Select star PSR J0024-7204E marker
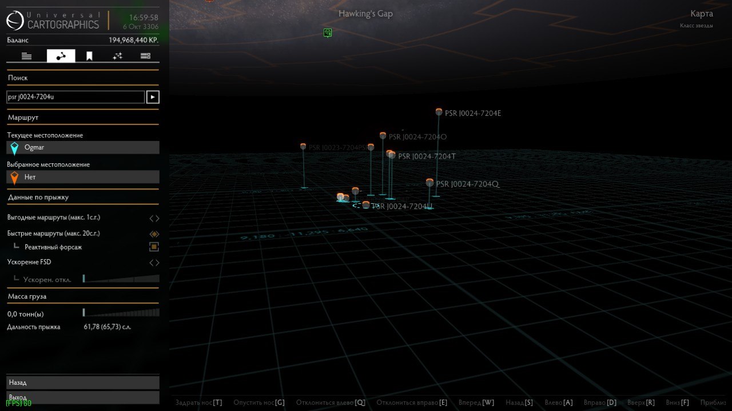This screenshot has height=411, width=732. click(x=439, y=112)
